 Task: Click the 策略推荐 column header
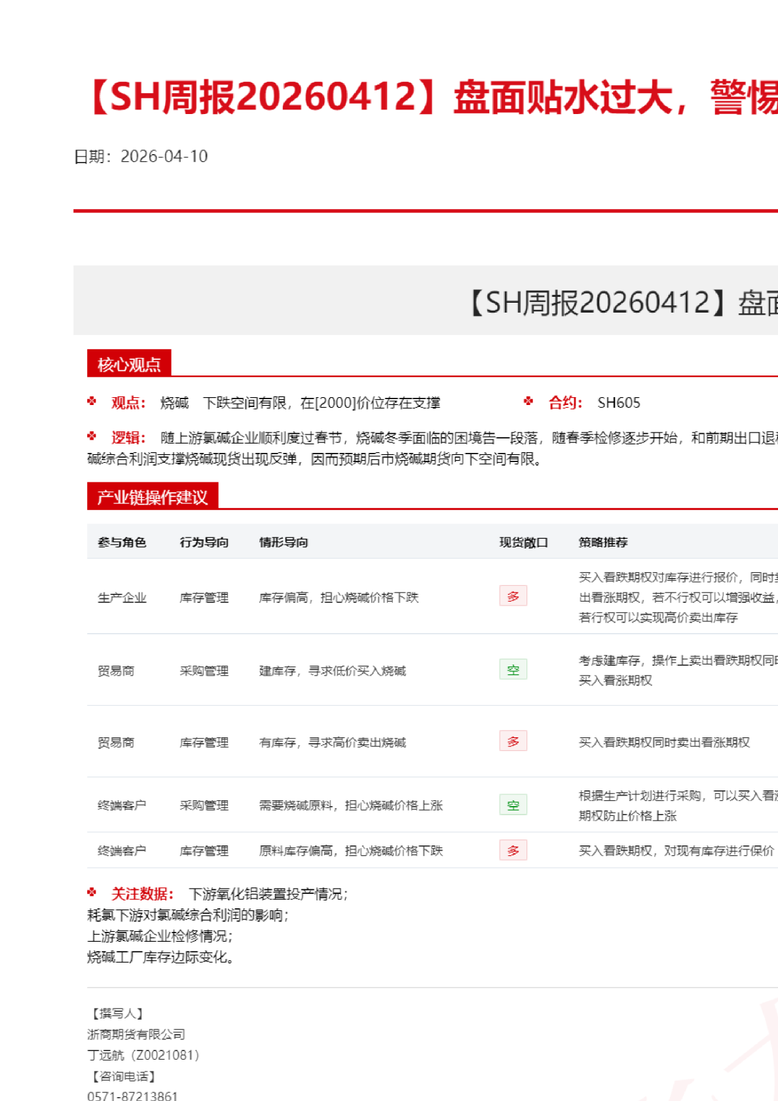tap(603, 542)
